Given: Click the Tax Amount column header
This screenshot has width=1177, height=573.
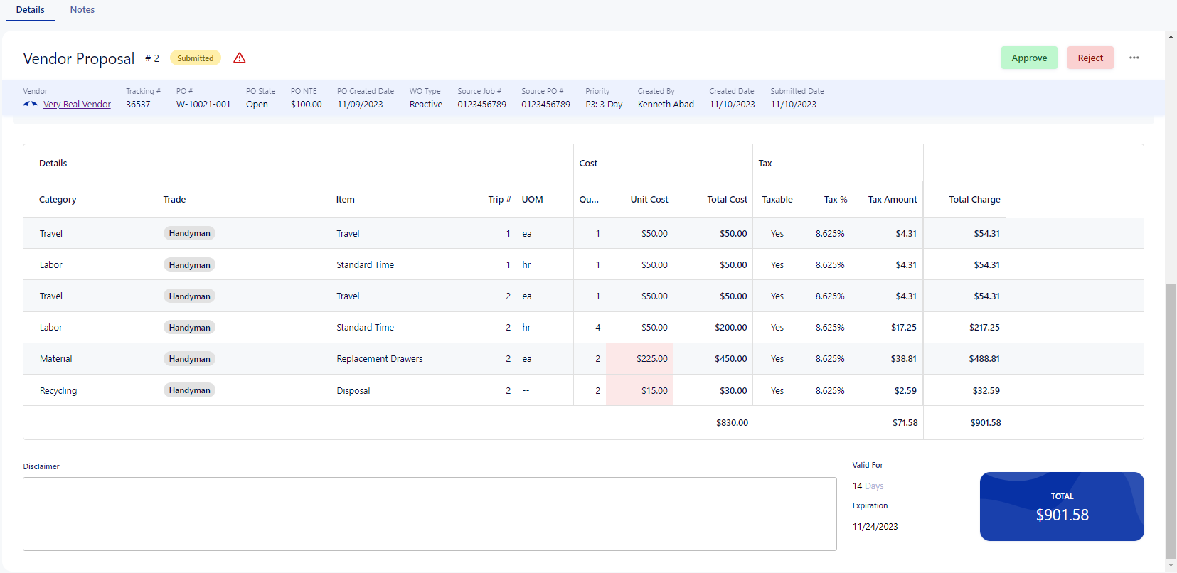Looking at the screenshot, I should point(893,199).
